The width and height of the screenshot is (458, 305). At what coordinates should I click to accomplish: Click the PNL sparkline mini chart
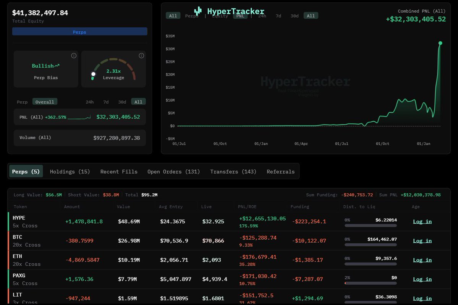click(x=79, y=117)
